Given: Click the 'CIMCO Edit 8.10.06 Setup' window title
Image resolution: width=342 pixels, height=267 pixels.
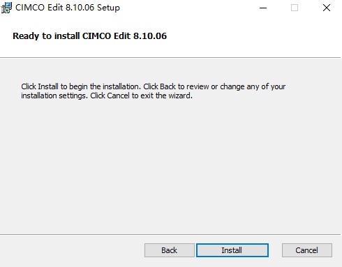Looking at the screenshot, I should (x=68, y=8).
